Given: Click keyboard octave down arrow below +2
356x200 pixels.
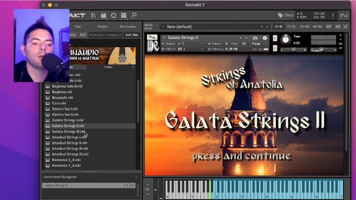Looking at the screenshot, I should click(x=148, y=194).
